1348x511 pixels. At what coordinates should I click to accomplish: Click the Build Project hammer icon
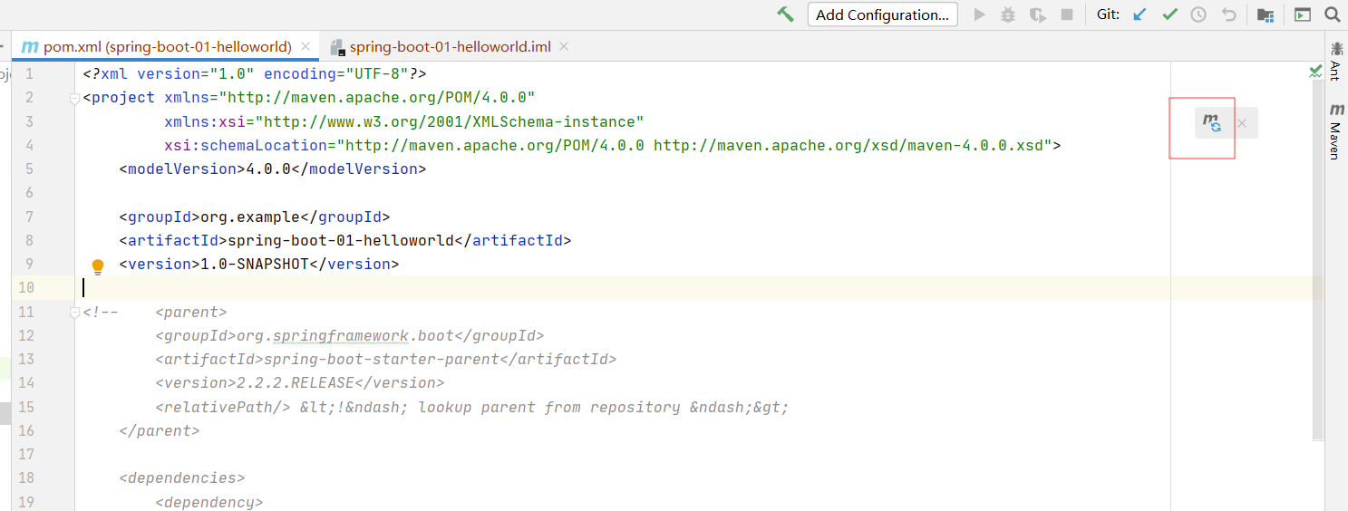pos(785,14)
